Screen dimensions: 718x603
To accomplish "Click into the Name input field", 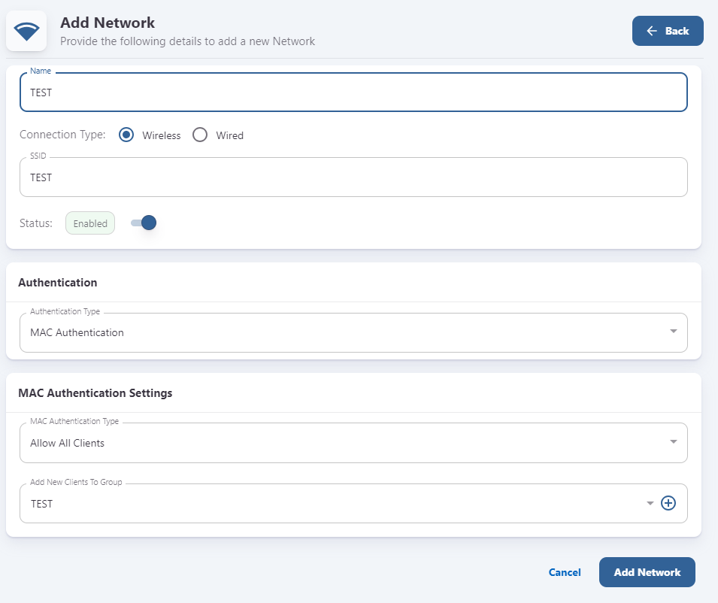I will pyautogui.click(x=353, y=92).
